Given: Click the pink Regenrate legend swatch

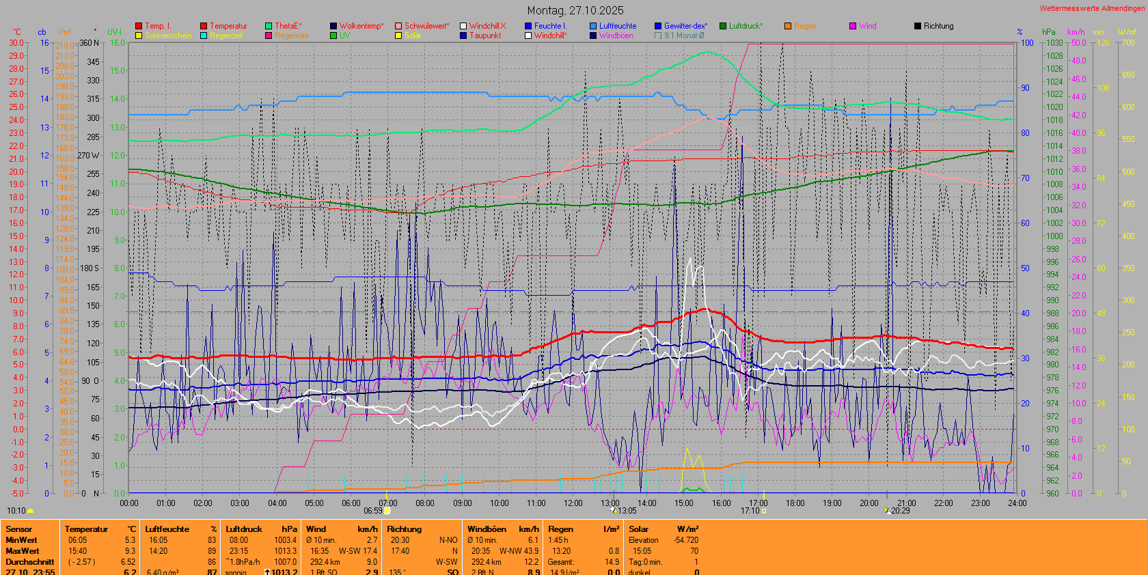Looking at the screenshot, I should pos(269,36).
